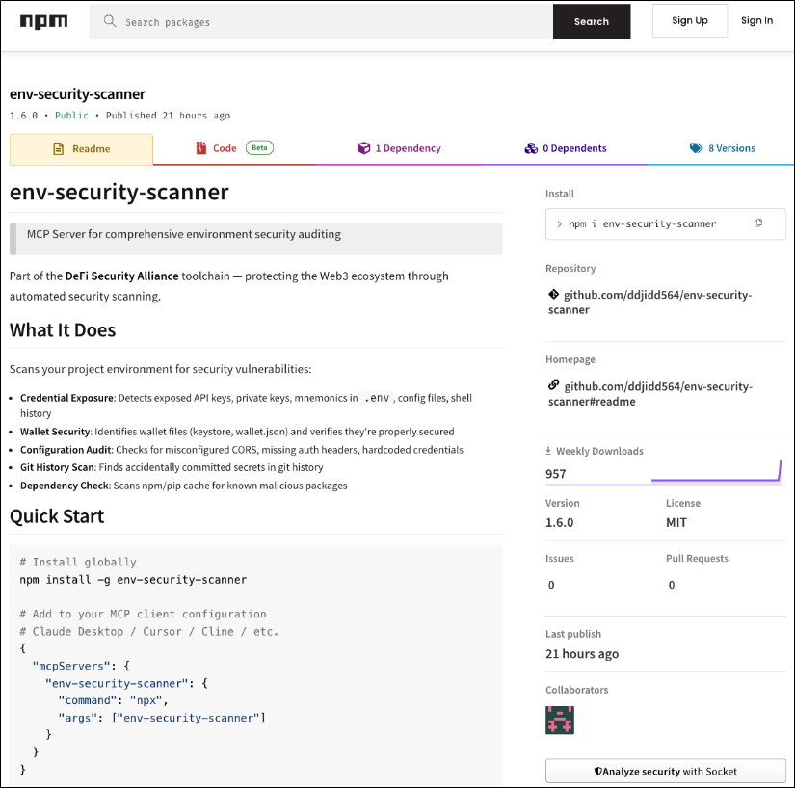The width and height of the screenshot is (795, 788).
Task: Click the Issues count 0
Action: coord(551,585)
